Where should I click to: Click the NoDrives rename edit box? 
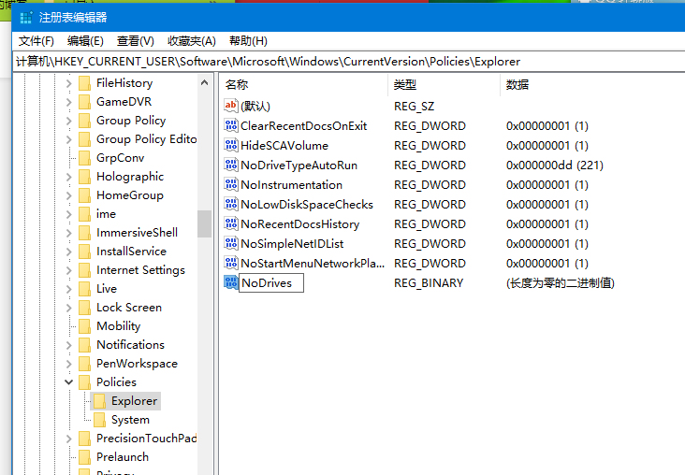271,283
